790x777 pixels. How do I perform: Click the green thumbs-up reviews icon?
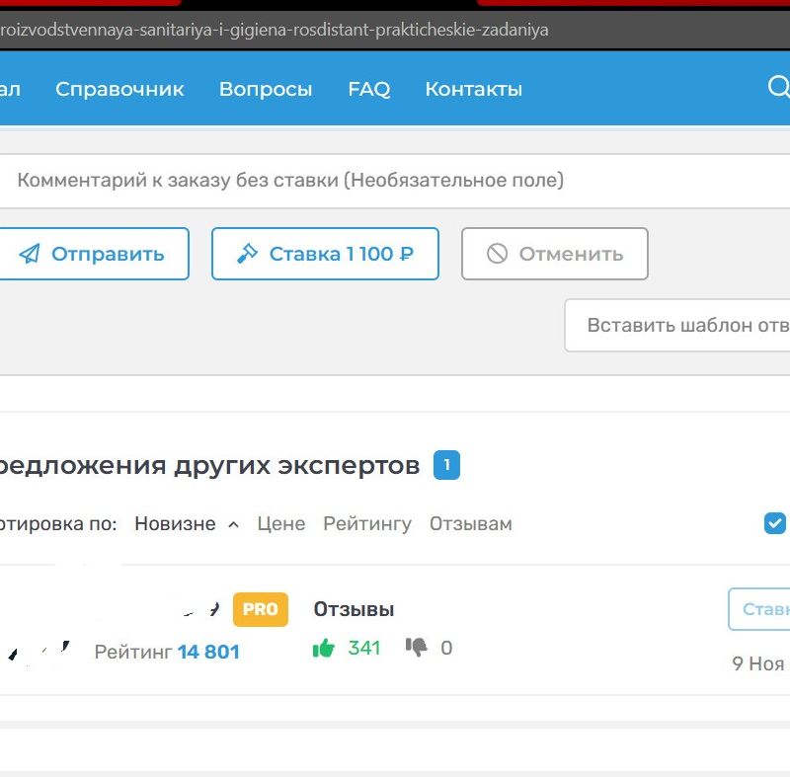point(323,649)
